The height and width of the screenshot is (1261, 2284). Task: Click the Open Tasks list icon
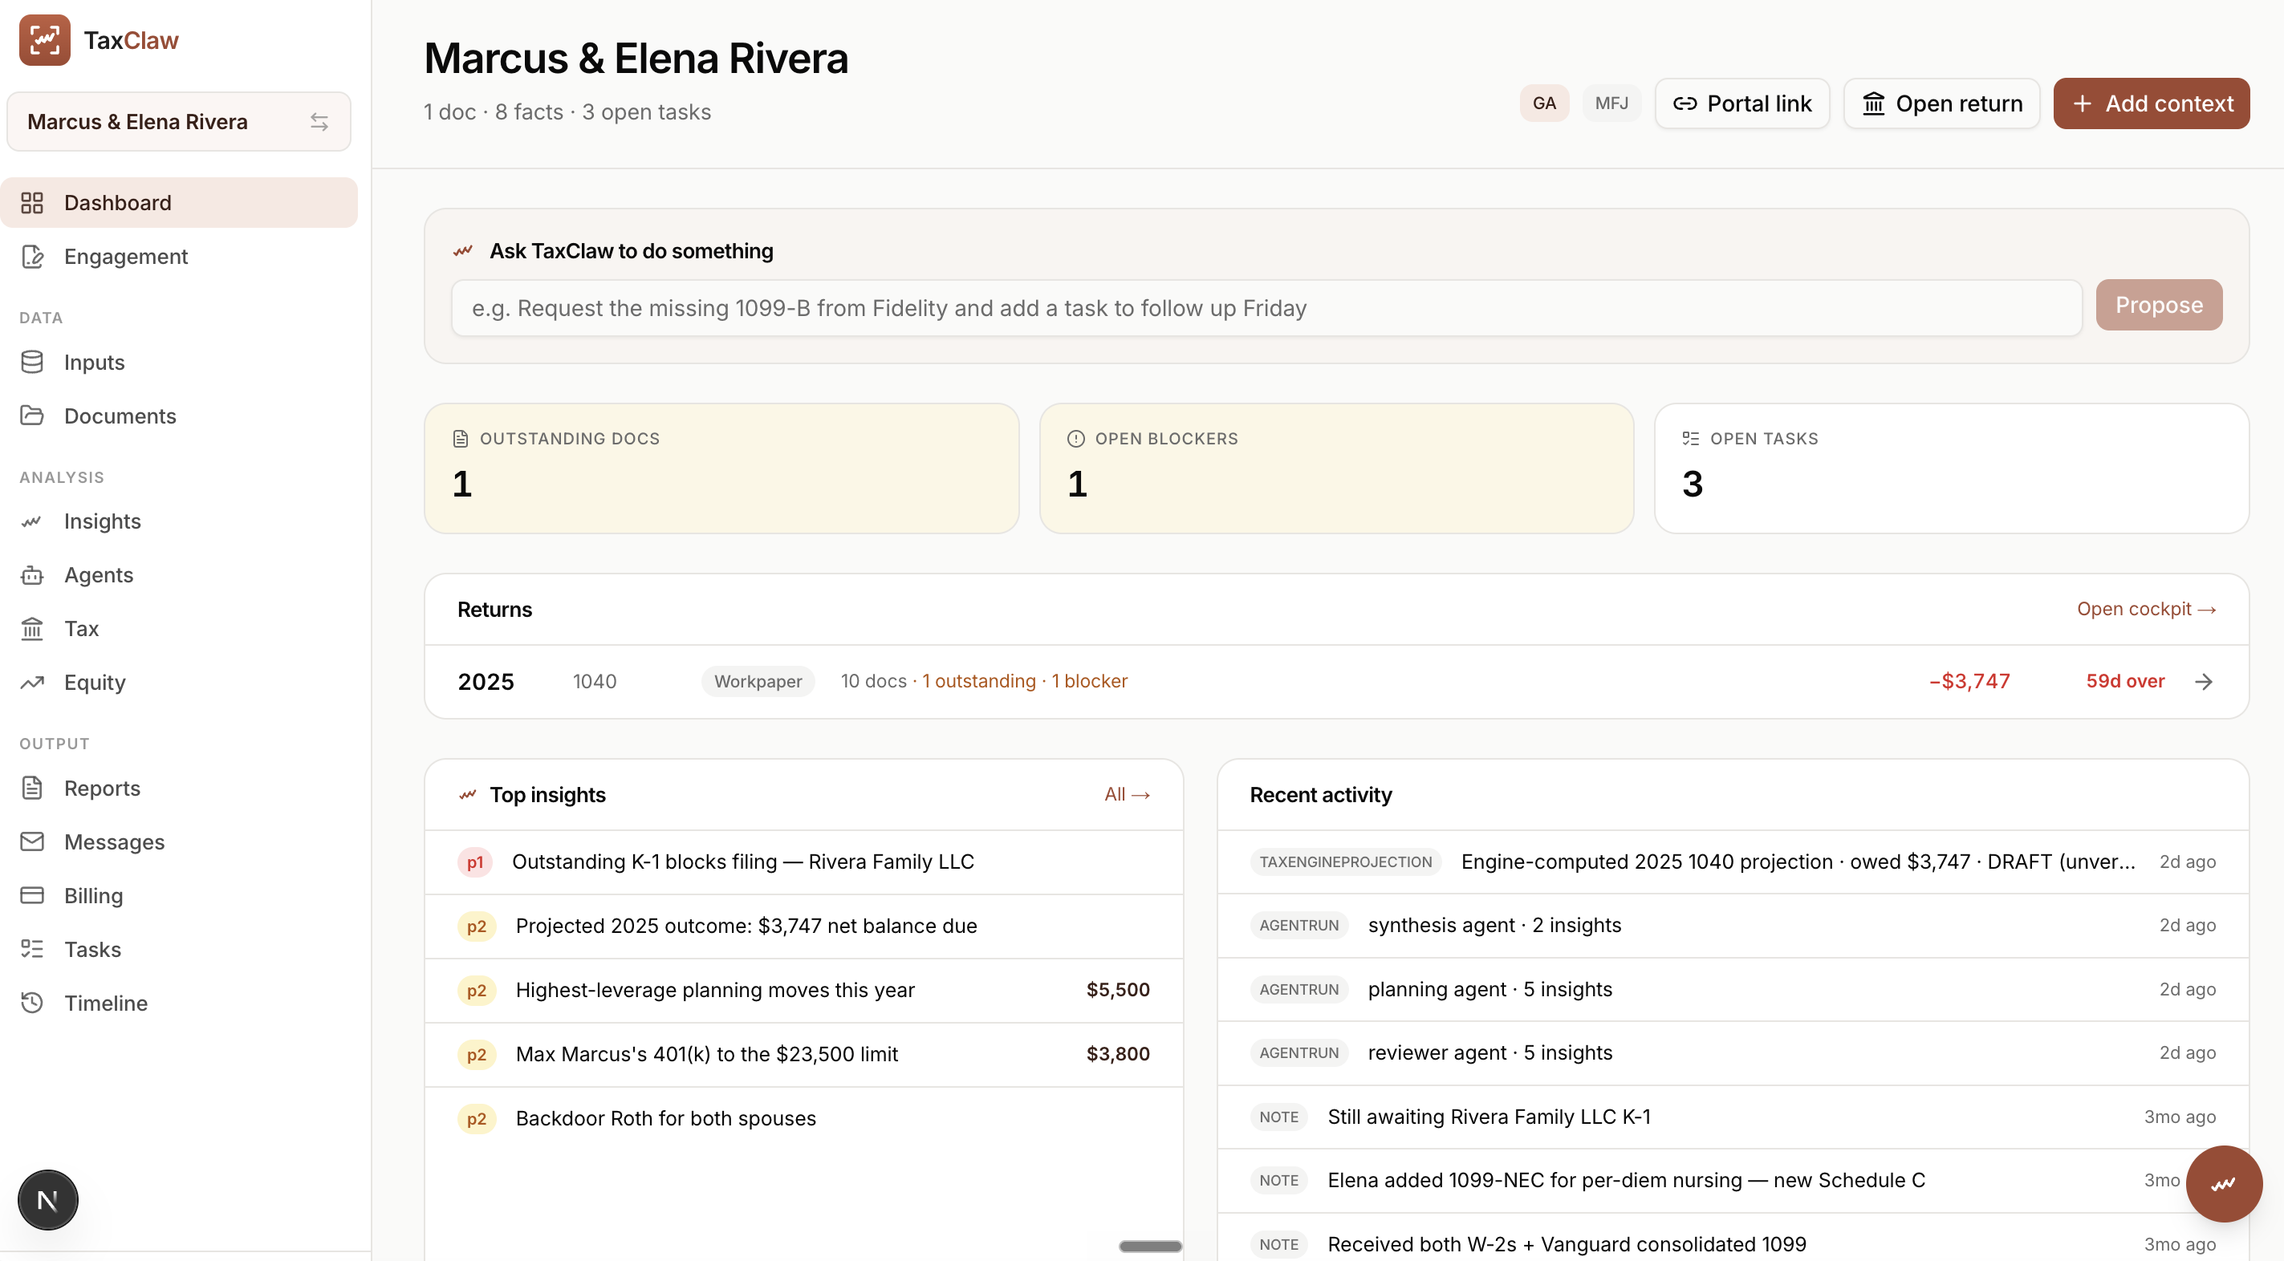point(1691,439)
